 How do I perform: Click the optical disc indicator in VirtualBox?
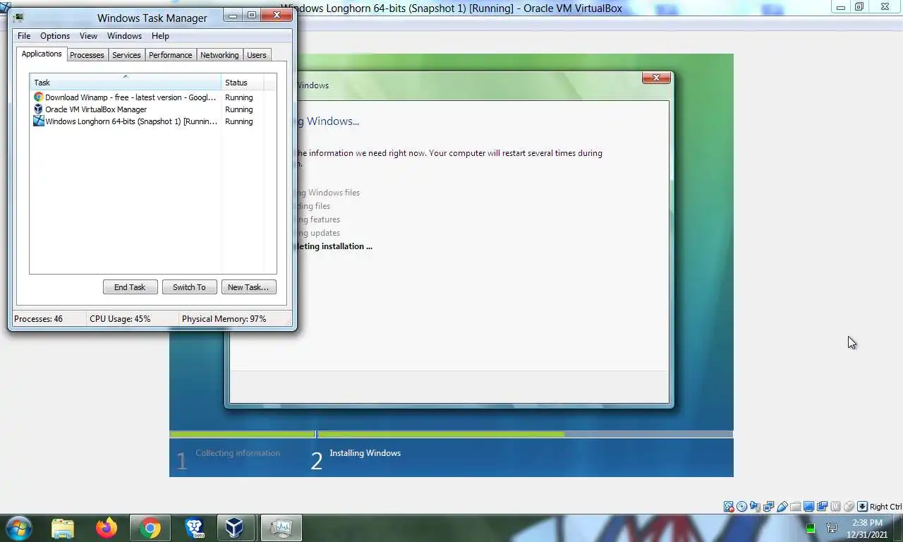[742, 507]
